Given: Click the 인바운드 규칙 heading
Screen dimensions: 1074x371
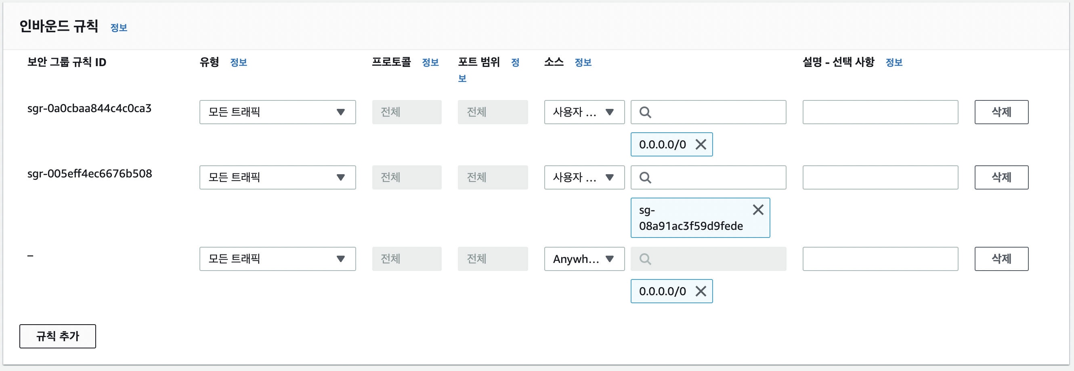Looking at the screenshot, I should click(x=59, y=26).
